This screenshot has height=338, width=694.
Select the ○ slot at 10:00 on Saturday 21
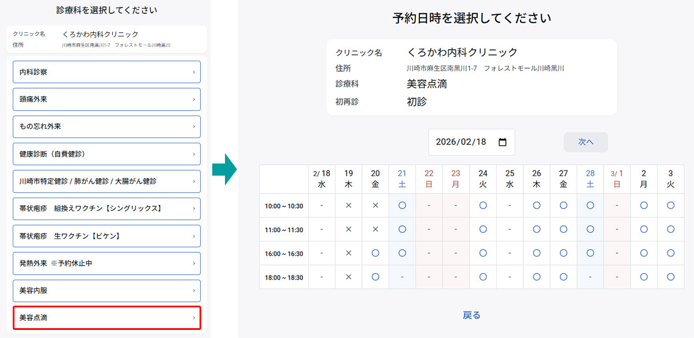(x=402, y=205)
